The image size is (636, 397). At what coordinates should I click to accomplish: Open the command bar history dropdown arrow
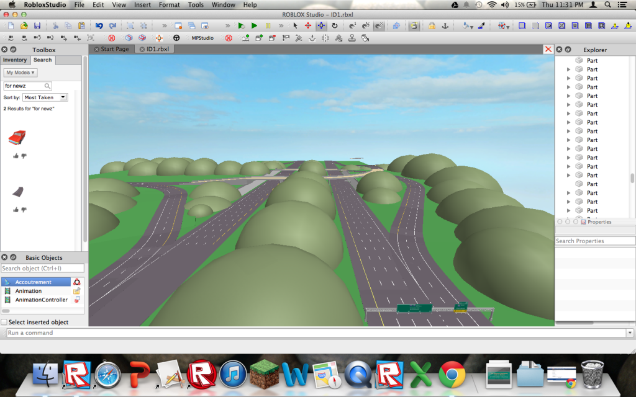(x=630, y=332)
